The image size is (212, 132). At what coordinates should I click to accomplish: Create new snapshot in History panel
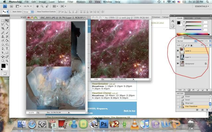click(x=202, y=110)
